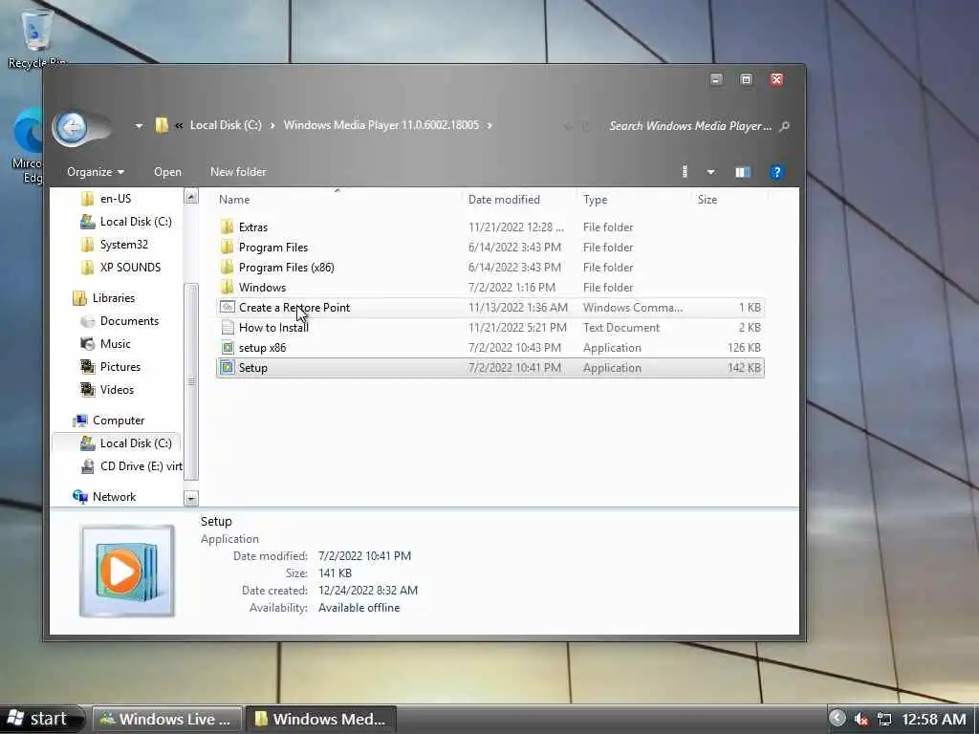Open the Music library

(115, 344)
